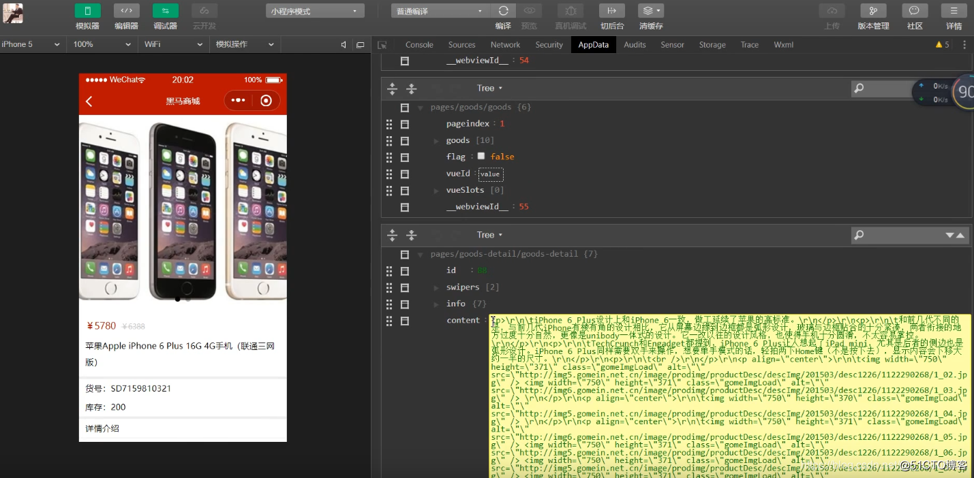Click the back arrow in phone header

(x=89, y=101)
